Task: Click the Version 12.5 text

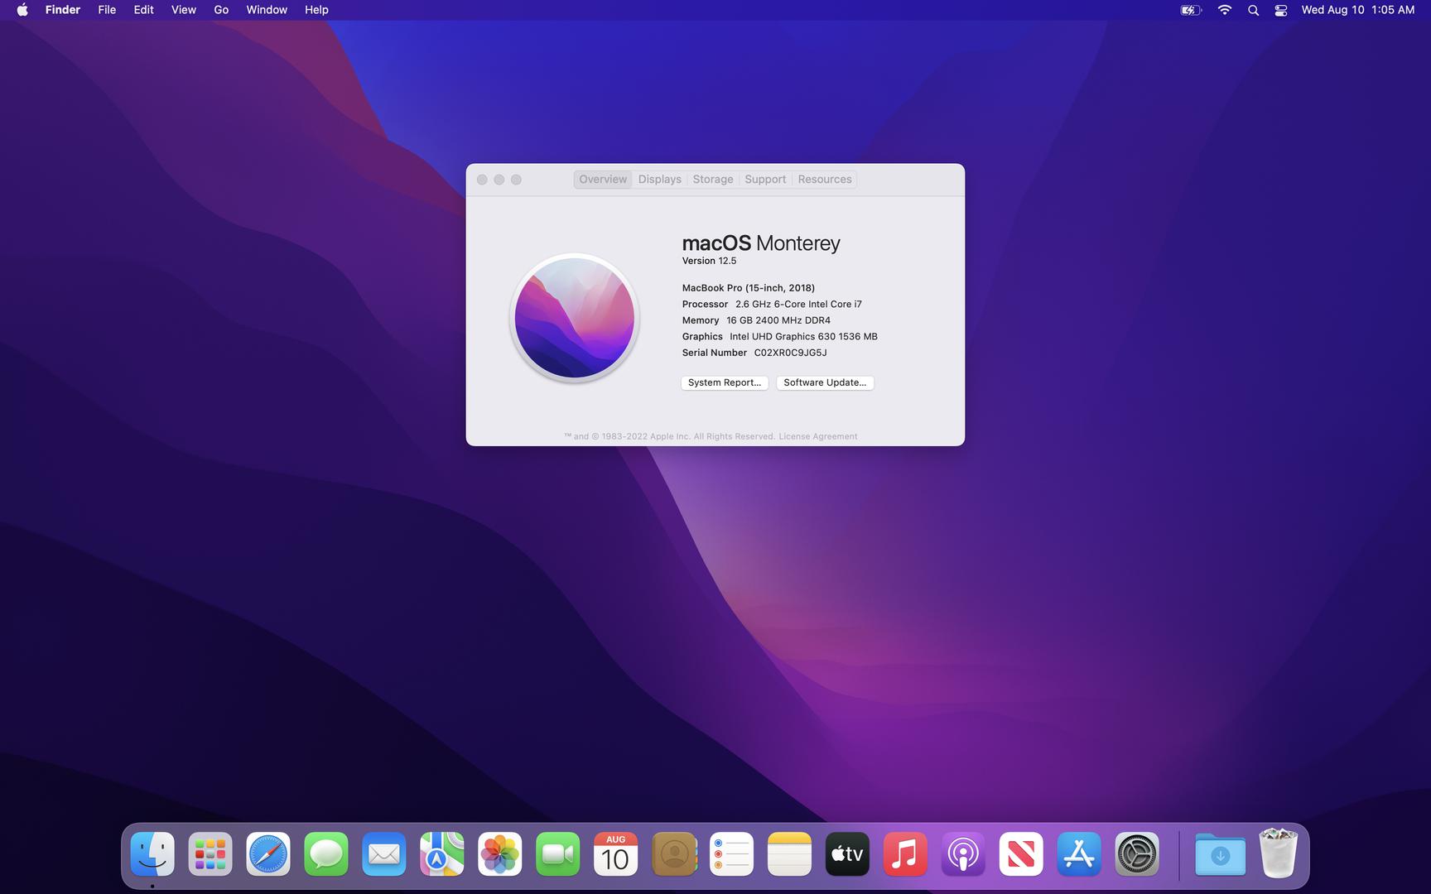Action: coord(709,261)
